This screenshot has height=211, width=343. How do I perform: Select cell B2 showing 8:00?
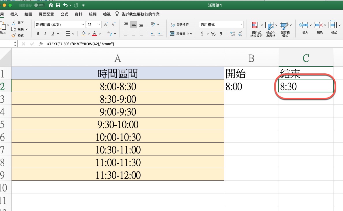[251, 86]
